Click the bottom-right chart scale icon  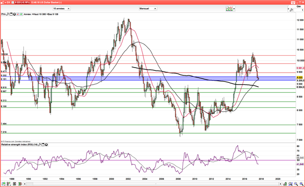click(x=285, y=184)
